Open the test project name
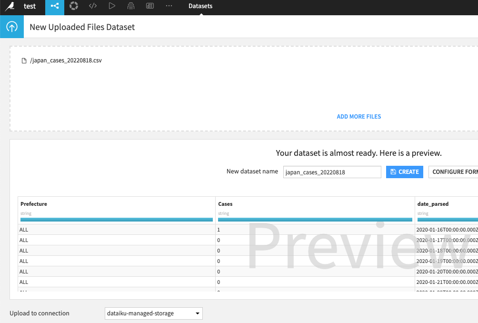Viewport: 478px width, 323px height. pyautogui.click(x=30, y=6)
